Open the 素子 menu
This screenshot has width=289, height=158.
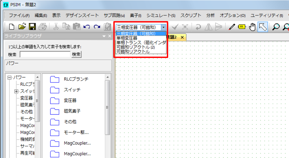pyautogui.click(x=136, y=16)
